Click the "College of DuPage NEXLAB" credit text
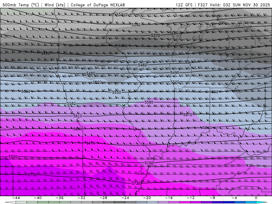 (98, 5)
